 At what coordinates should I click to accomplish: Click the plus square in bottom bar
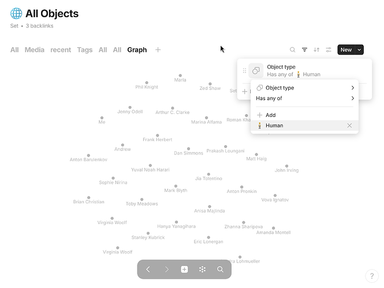[x=184, y=269]
